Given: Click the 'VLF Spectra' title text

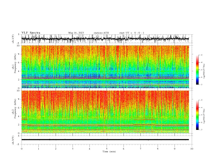Looking at the screenshot, I should tap(31, 33).
